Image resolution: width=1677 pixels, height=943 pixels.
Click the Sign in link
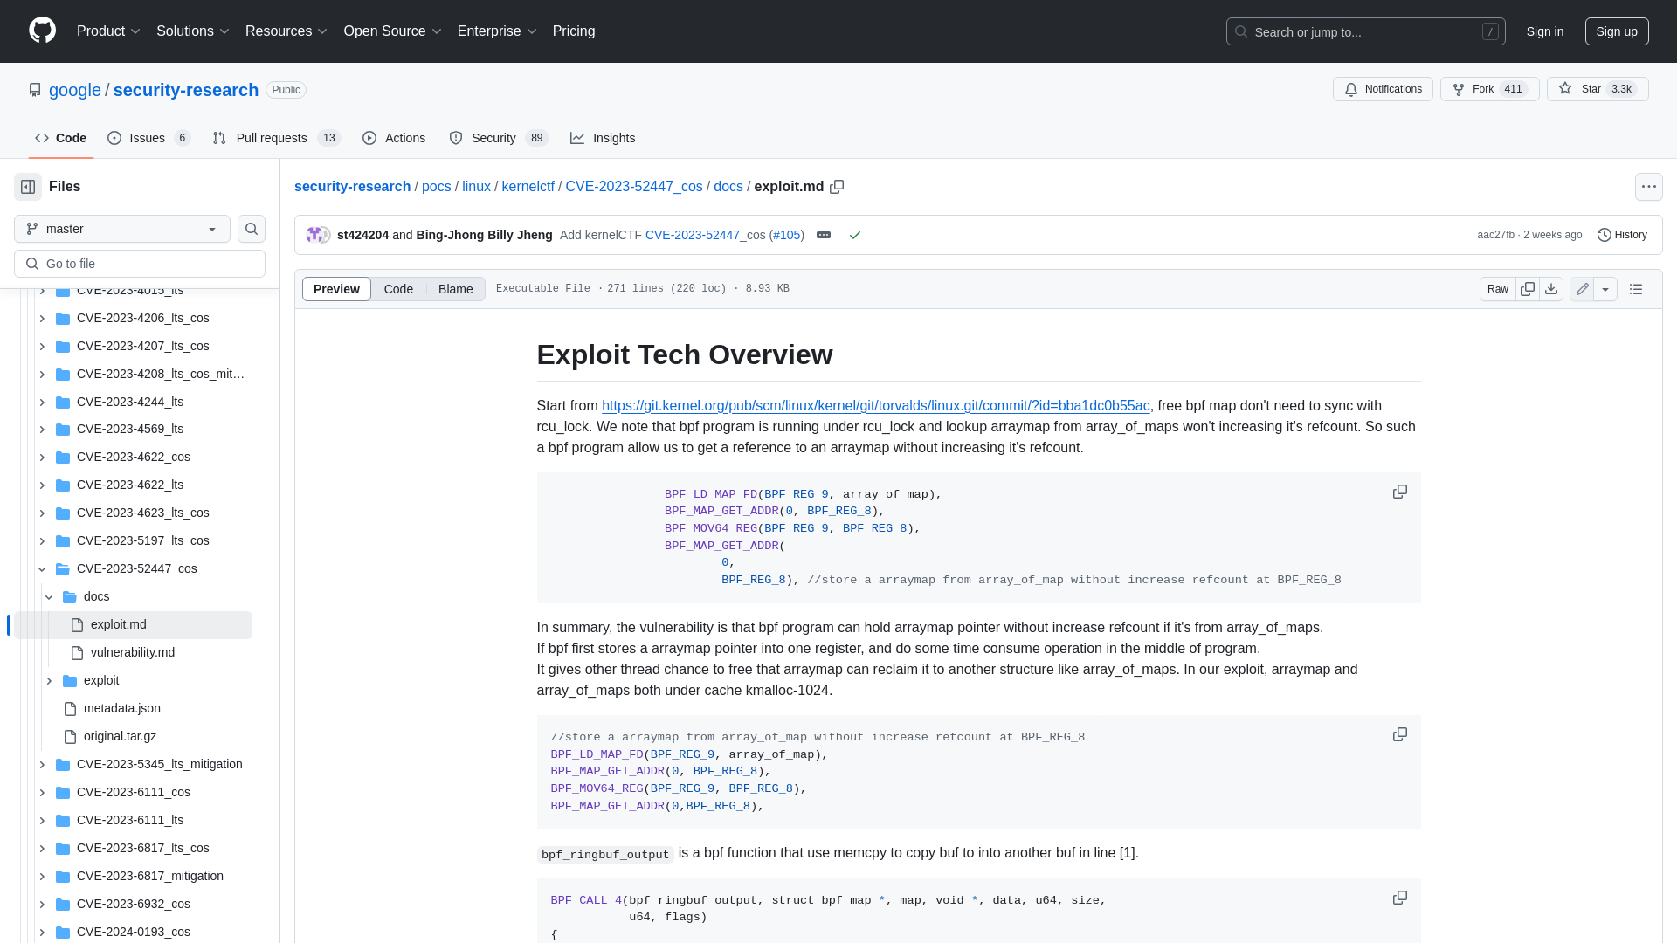(1545, 31)
